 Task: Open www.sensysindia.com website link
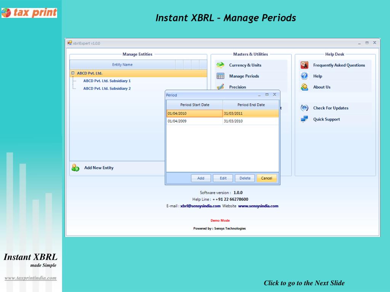[258, 206]
